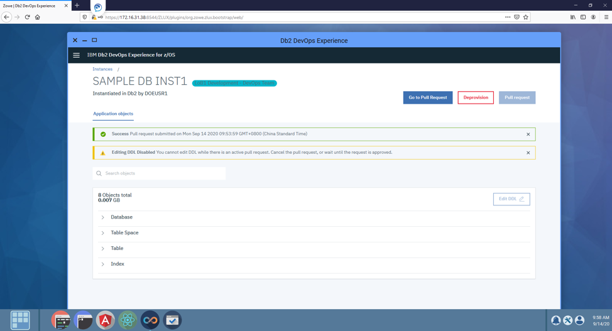
Task: Click the disabled Pull request button
Action: coord(517,97)
